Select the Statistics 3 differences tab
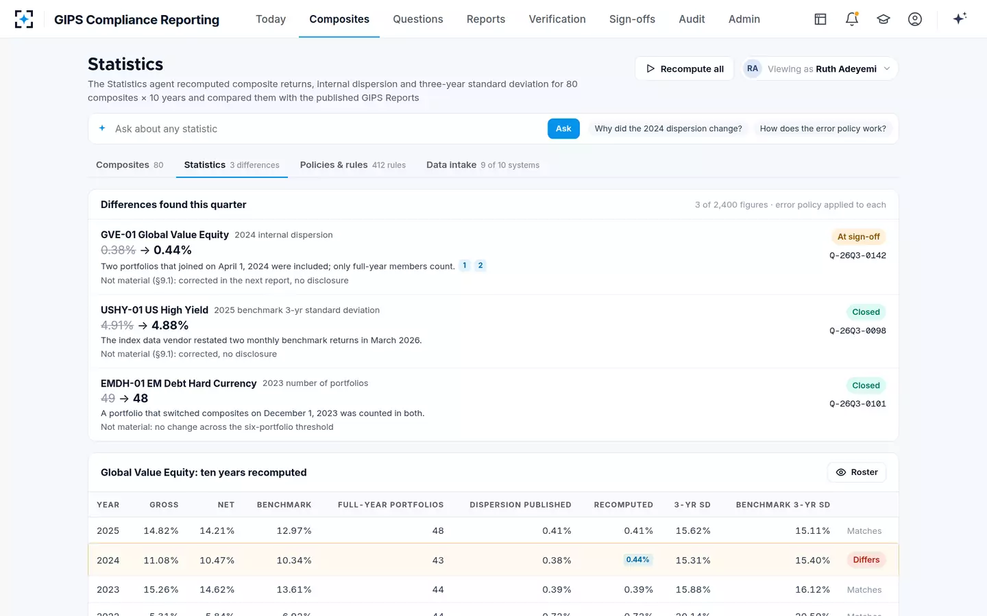This screenshot has width=987, height=616. coord(232,165)
